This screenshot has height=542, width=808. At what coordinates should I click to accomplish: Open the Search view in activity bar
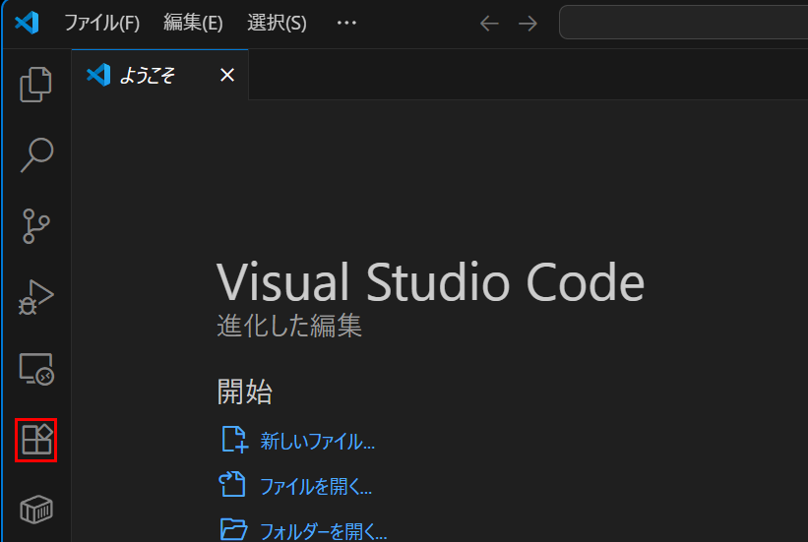coord(36,154)
